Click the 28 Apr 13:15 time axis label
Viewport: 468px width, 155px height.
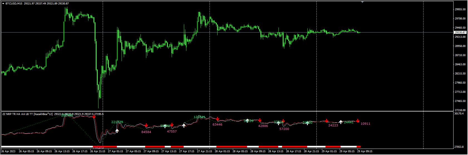(276, 151)
